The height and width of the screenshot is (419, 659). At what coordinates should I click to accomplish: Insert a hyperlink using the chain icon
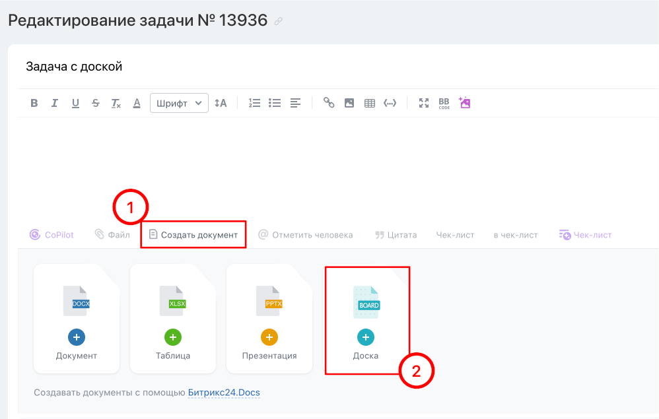point(329,102)
